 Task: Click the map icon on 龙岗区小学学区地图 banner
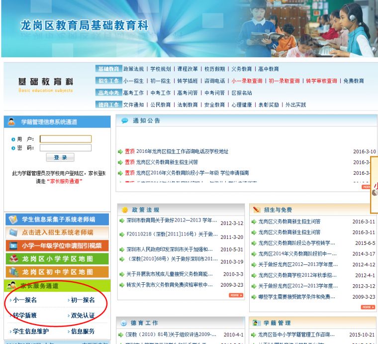click(x=13, y=258)
